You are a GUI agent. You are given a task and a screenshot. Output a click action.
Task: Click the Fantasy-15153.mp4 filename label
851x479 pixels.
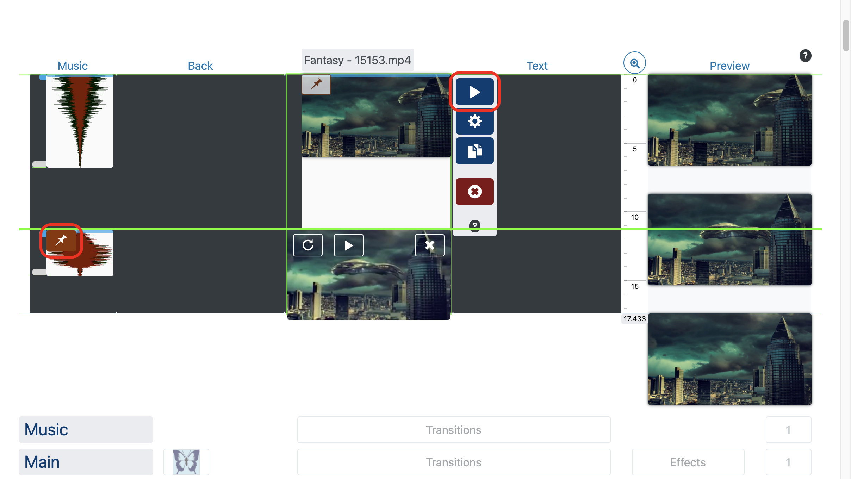pos(358,60)
